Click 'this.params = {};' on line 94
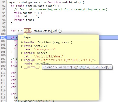 [28, 13]
